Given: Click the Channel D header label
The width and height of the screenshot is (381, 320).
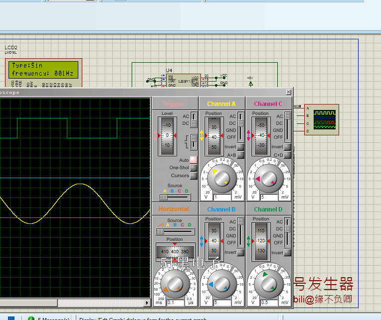Looking at the screenshot, I should (268, 210).
